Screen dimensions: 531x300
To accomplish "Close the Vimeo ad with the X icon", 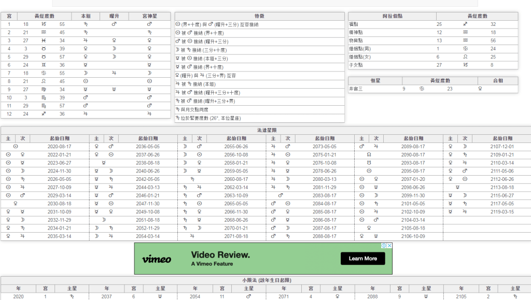I will pos(389,246).
